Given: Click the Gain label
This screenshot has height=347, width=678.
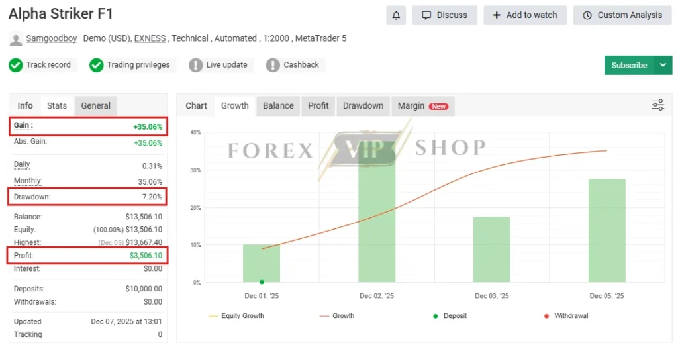Looking at the screenshot, I should [23, 125].
